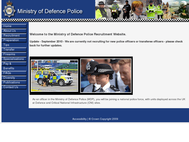Screen dimensions: 189x142
Task: Navigate to the Transfer page
Action: click(x=14, y=50)
